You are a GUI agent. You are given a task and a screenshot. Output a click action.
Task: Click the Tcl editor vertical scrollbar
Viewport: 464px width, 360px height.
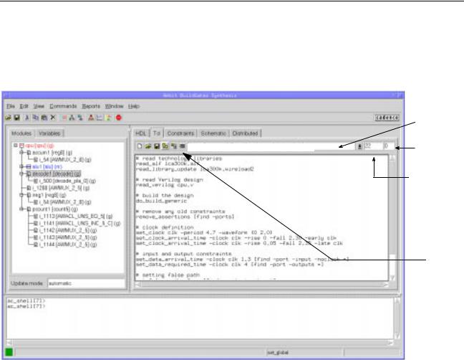[392, 218]
